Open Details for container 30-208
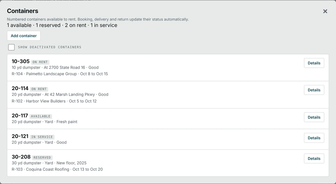 [x=314, y=159]
